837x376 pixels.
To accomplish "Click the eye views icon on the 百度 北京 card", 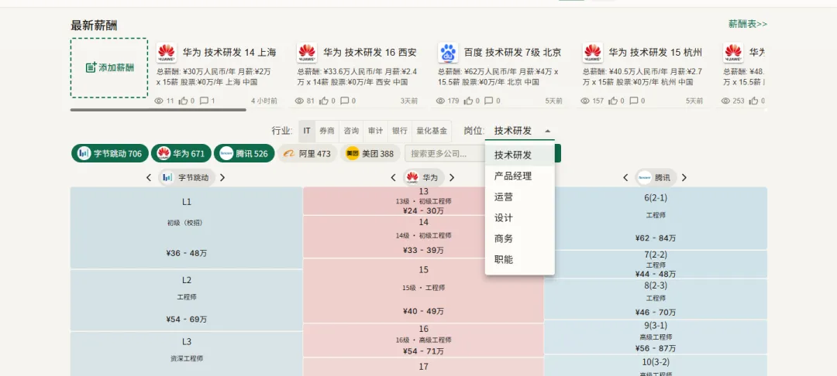I will [440, 101].
